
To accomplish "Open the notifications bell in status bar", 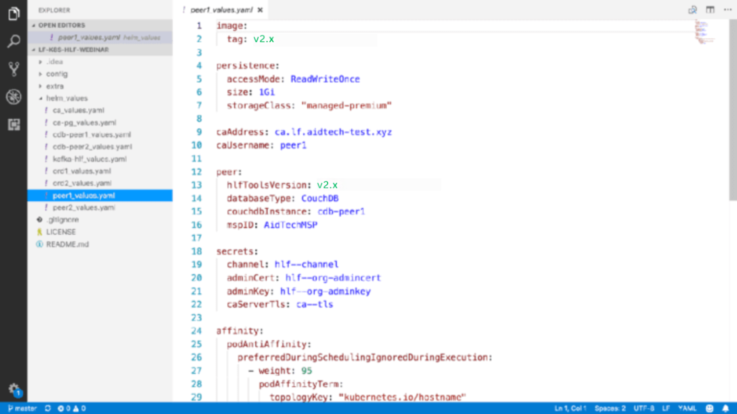I will point(725,408).
